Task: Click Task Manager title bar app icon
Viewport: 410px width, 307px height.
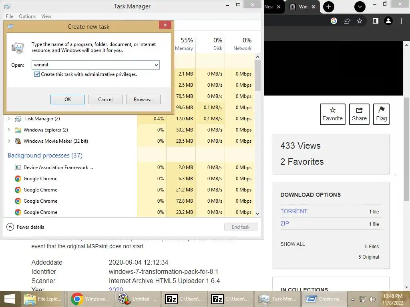Action: pyautogui.click(x=7, y=6)
